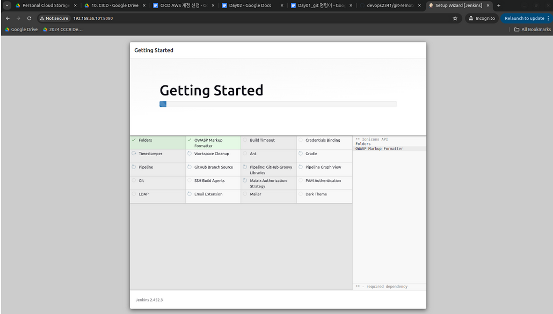
Task: Click the Gradle plugin label
Action: pyautogui.click(x=311, y=154)
